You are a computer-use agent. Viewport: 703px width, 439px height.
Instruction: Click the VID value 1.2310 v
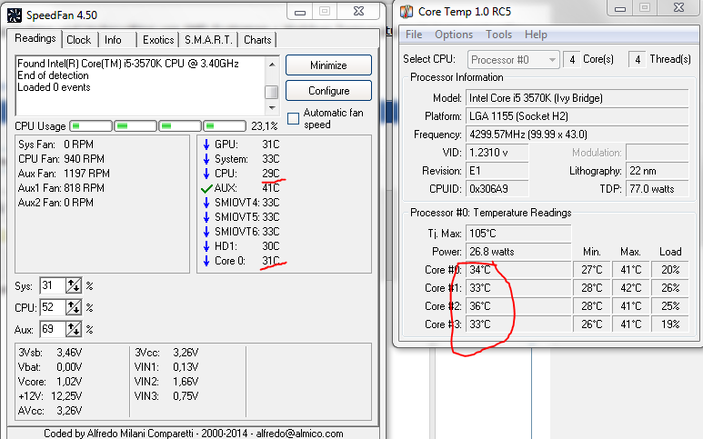(x=497, y=153)
